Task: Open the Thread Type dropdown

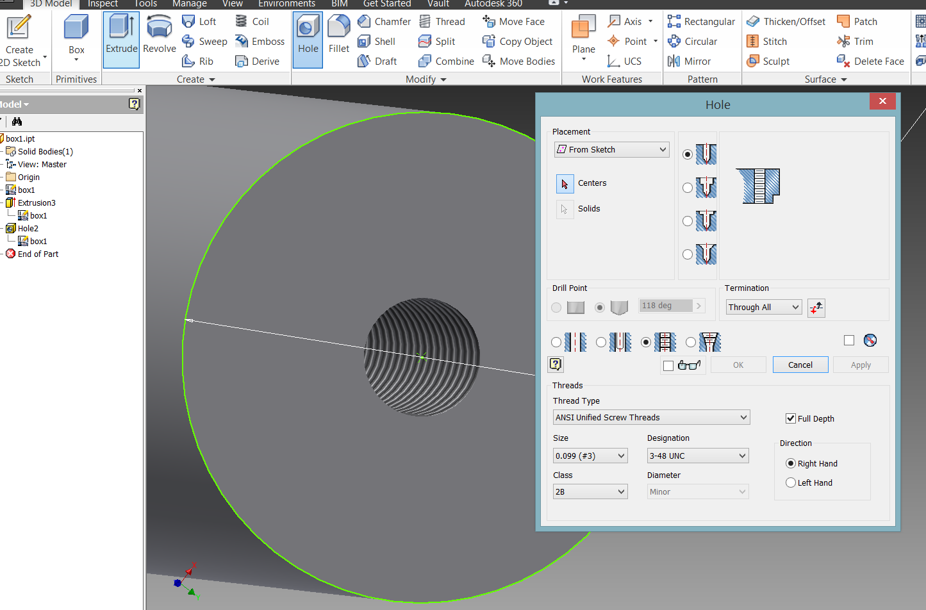Action: click(x=652, y=417)
